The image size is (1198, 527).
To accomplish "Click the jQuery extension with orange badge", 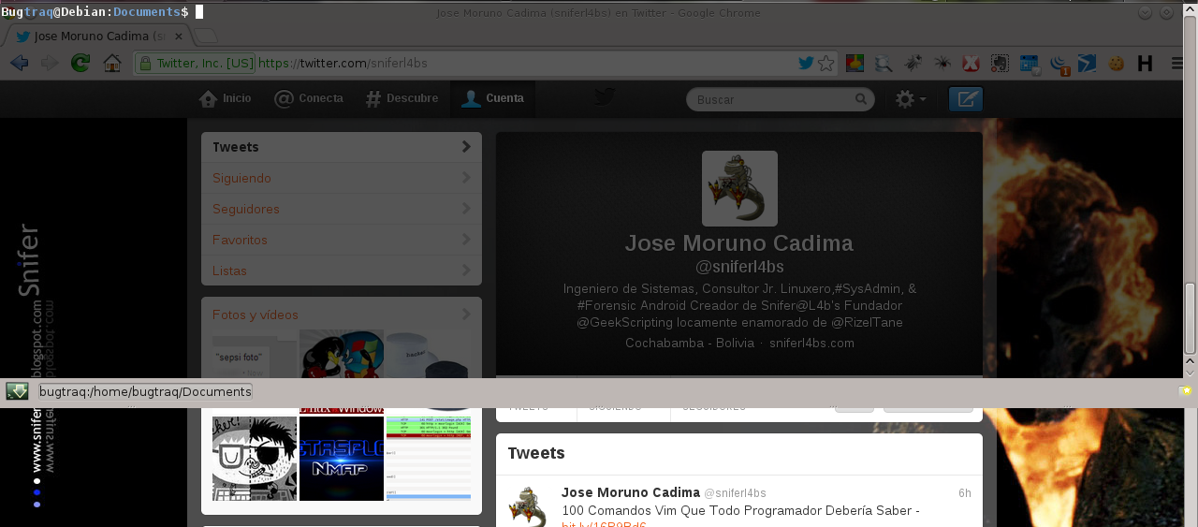I will [1059, 64].
